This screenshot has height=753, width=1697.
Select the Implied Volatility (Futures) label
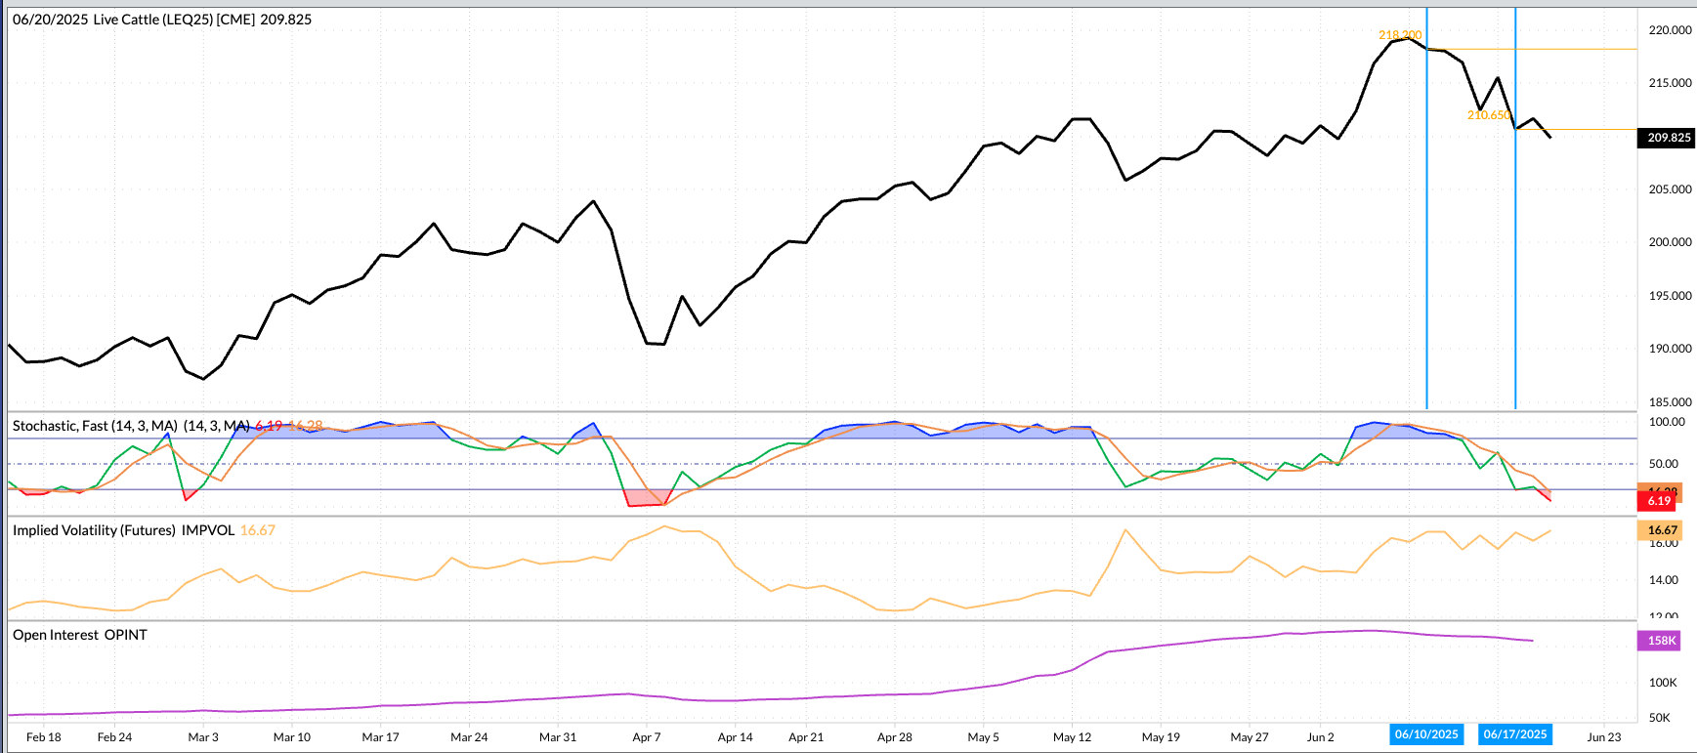click(123, 530)
